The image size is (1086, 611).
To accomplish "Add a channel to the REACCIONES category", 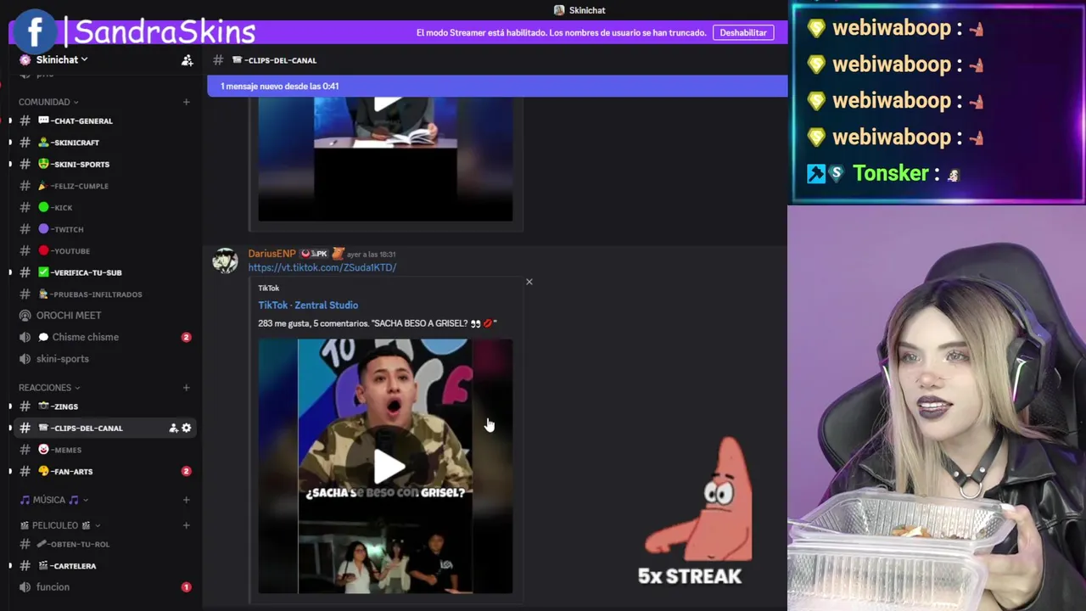I will tap(186, 388).
